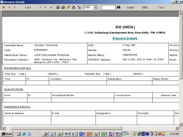Click the Course Done column header
The image size is (183, 137).
tap(123, 95)
